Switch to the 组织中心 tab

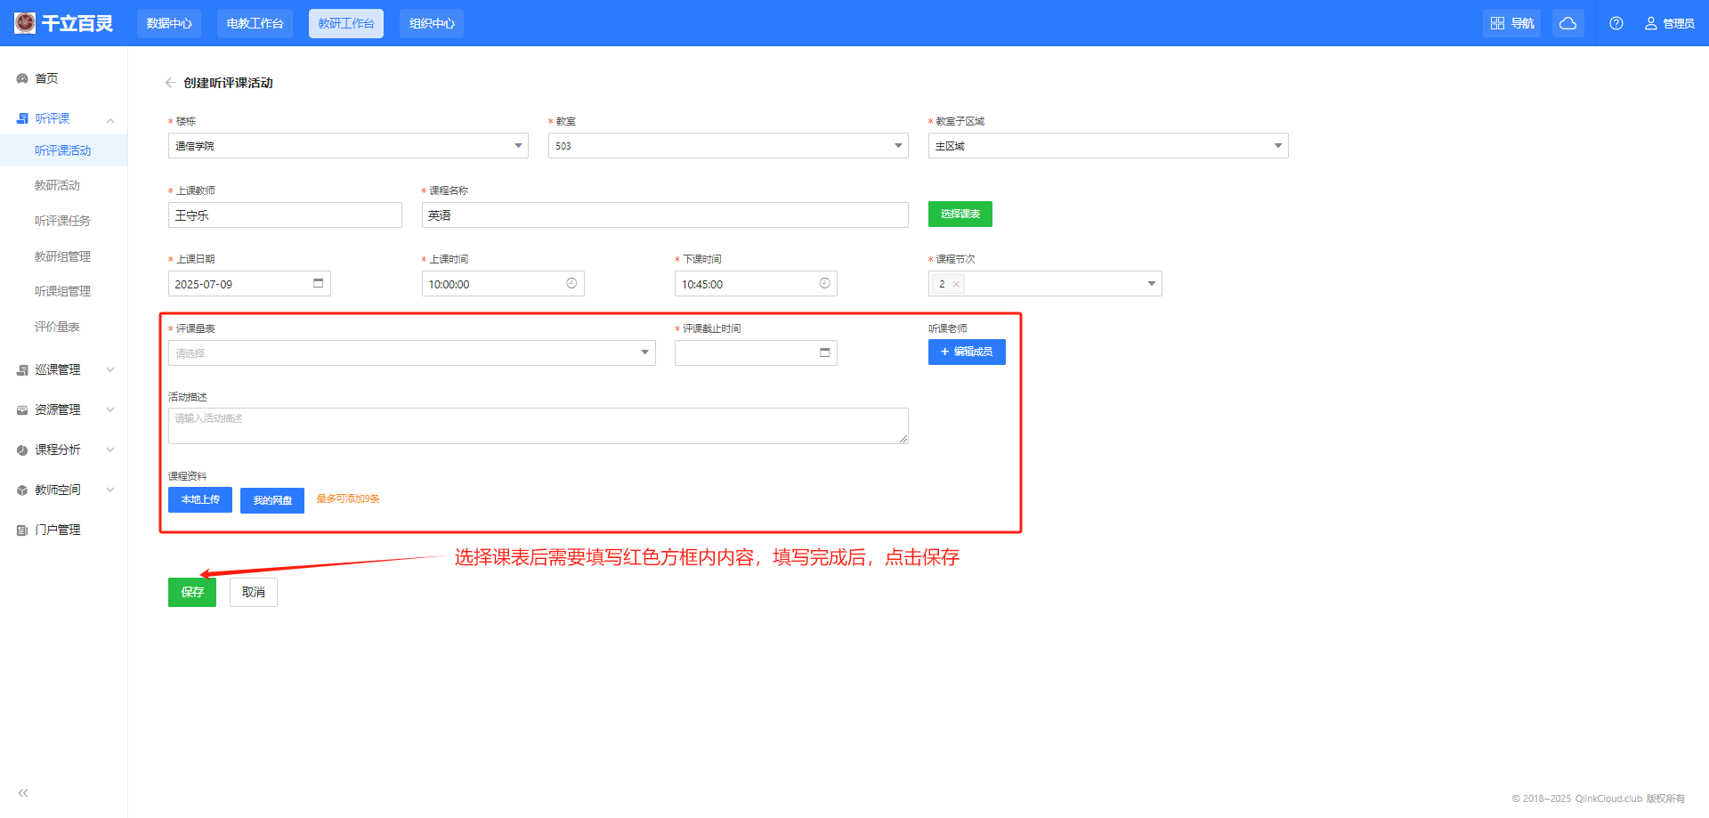tap(432, 23)
